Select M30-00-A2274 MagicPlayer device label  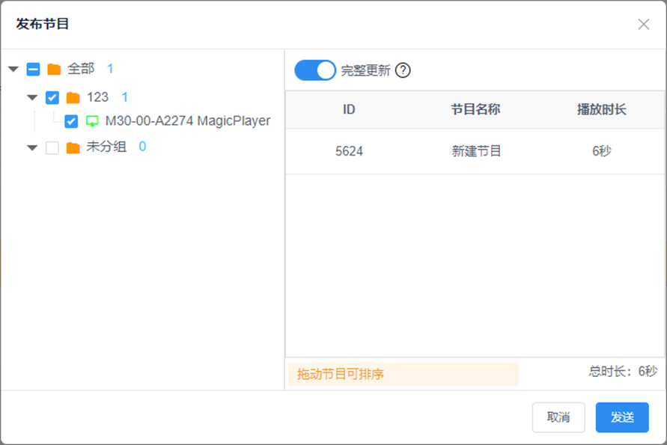(187, 121)
